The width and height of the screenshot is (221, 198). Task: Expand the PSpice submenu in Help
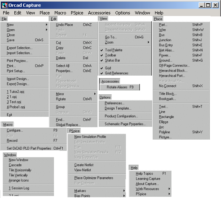pos(169,194)
